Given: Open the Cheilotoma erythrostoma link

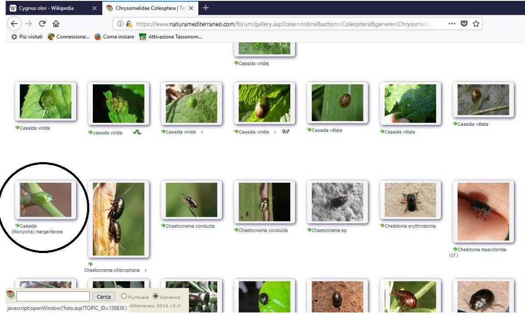Looking at the screenshot, I should (x=410, y=226).
